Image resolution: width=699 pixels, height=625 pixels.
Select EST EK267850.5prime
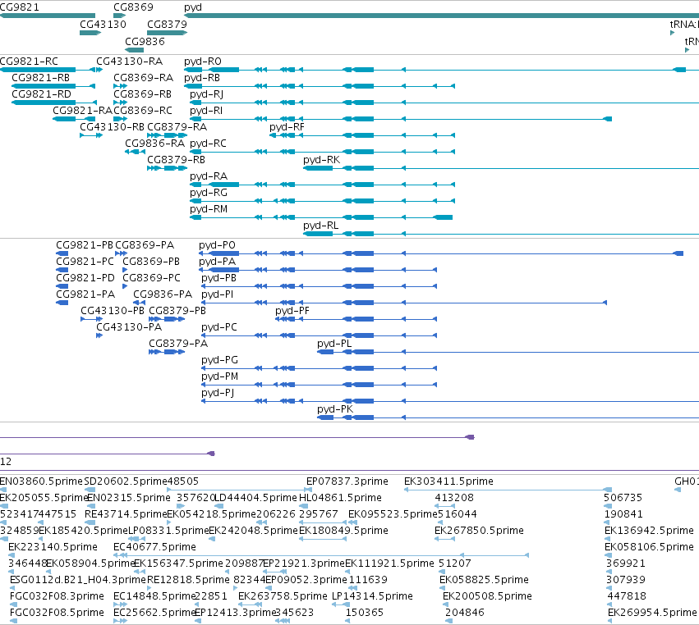[479, 531]
